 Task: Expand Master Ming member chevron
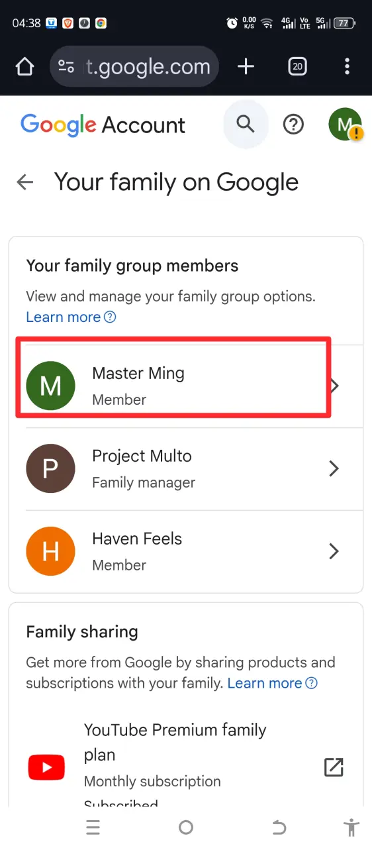pyautogui.click(x=334, y=386)
